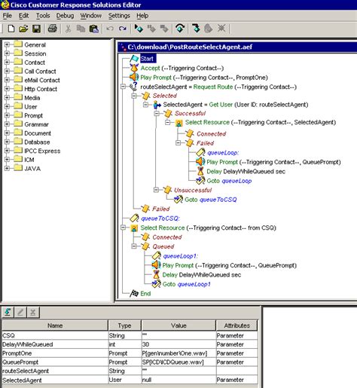Expand the JAVA palette folder
The image size is (357, 388).
7,168
